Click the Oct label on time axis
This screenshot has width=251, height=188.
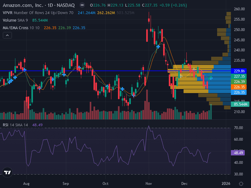pyautogui.click(x=105, y=184)
